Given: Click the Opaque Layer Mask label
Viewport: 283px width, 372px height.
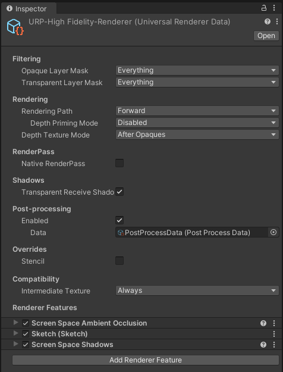Looking at the screenshot, I should click(55, 71).
